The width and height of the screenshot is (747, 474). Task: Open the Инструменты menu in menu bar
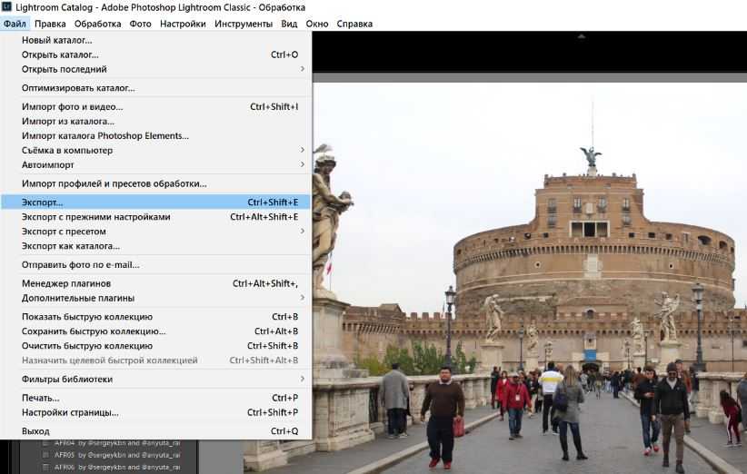click(243, 24)
